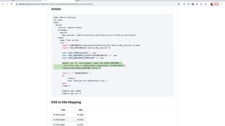This screenshot has width=225, height=126.
Task: Click the 'until [ -f "$KUBECONFIG" ]' line
Action: pyautogui.click(x=76, y=73)
